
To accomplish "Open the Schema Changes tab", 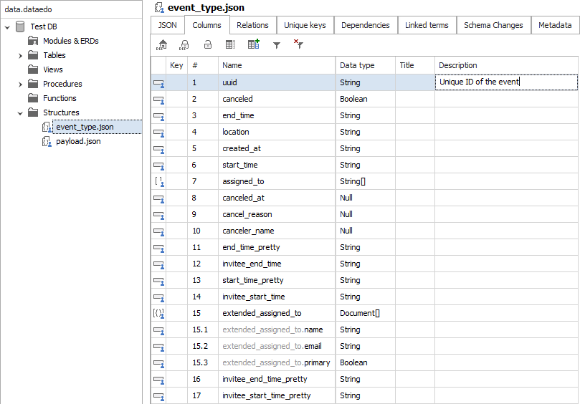I will (493, 25).
